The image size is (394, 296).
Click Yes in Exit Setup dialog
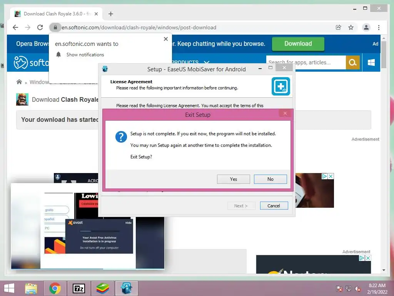[x=233, y=179]
